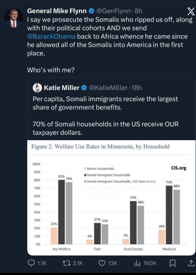Tap the share upload icon
Screen dimensions: 196x275
pyautogui.click(x=191, y=263)
